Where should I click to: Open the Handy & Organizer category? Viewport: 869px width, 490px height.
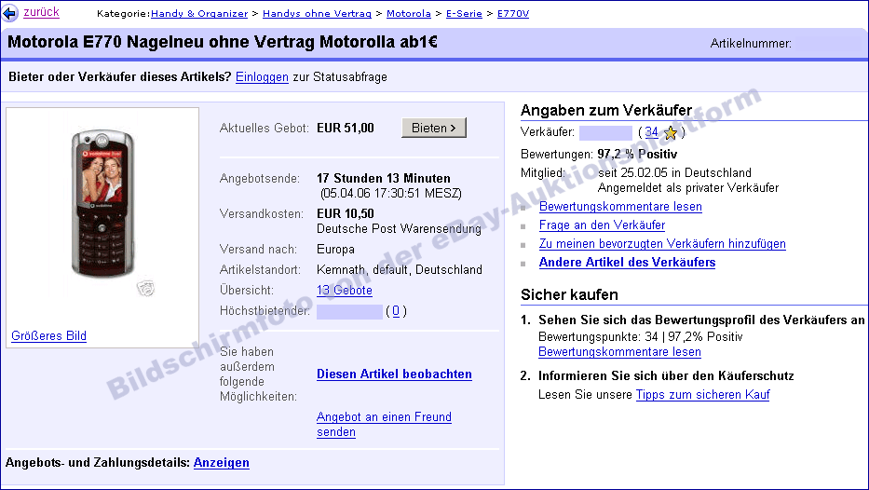pos(199,13)
